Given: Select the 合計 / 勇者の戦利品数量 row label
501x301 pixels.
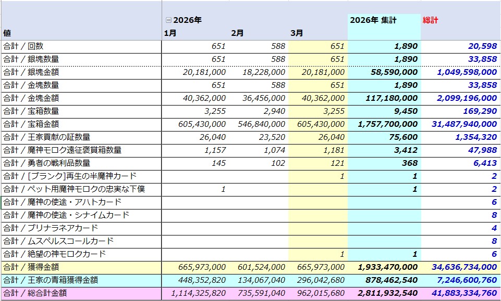Looking at the screenshot, I should 46,163.
